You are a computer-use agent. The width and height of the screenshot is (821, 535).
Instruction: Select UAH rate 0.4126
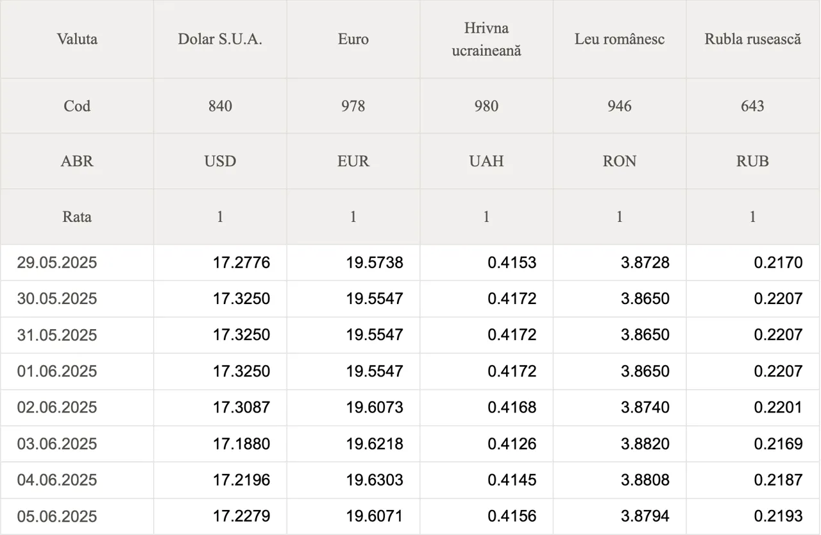click(x=512, y=444)
